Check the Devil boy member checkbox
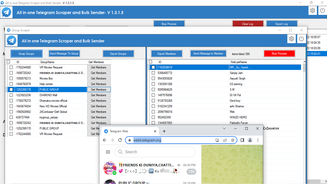Image resolution: width=327 pixels, height=184 pixels. coord(153,101)
